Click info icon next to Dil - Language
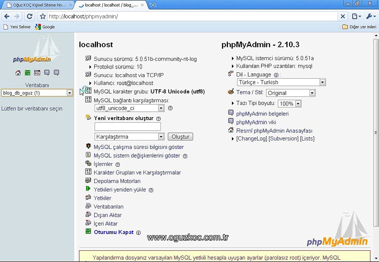 point(276,75)
